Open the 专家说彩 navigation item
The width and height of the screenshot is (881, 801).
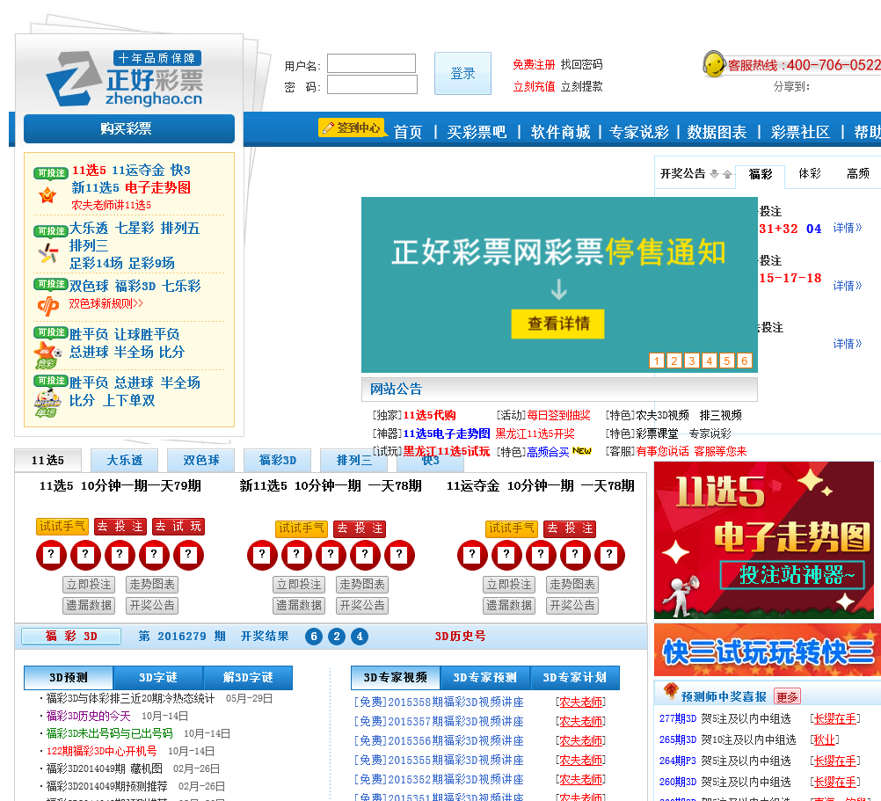[x=639, y=132]
